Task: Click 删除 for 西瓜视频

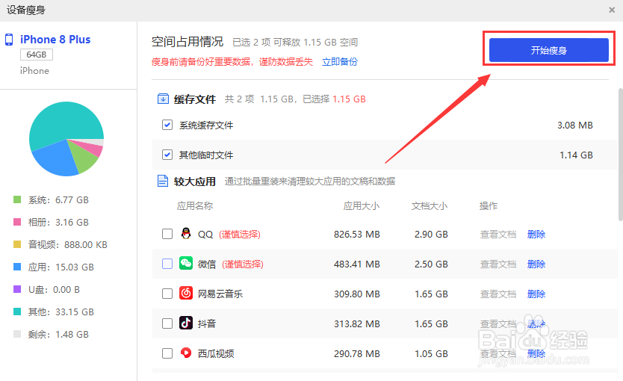Action: [x=536, y=353]
